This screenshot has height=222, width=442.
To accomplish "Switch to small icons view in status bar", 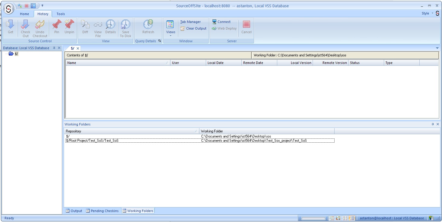I will tap(338, 218).
